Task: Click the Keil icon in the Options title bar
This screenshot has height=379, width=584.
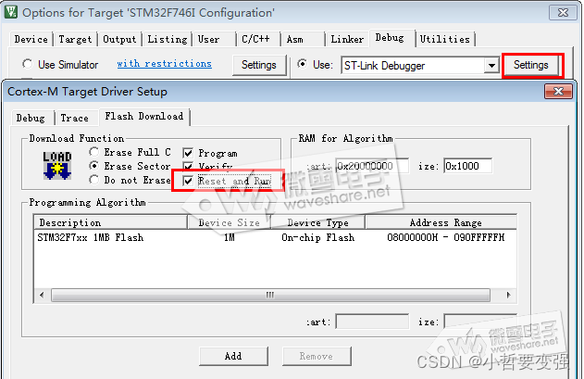Action: (11, 12)
